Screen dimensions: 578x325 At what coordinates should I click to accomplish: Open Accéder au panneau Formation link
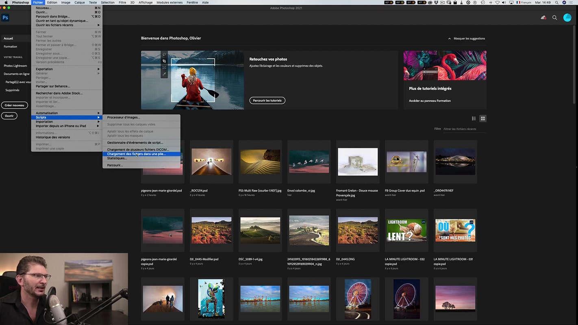[x=430, y=101]
